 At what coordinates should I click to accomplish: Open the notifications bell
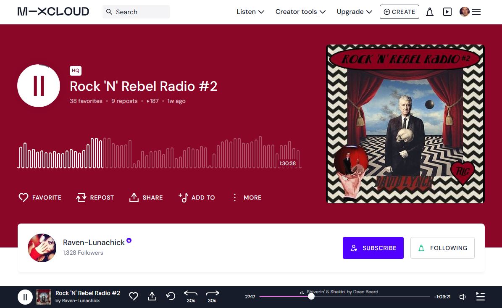click(430, 12)
